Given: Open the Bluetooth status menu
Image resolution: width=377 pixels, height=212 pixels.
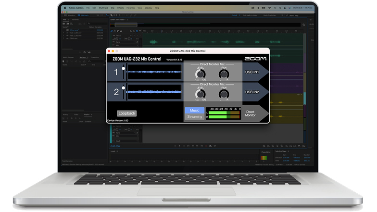Looking at the screenshot, I should point(258,8).
